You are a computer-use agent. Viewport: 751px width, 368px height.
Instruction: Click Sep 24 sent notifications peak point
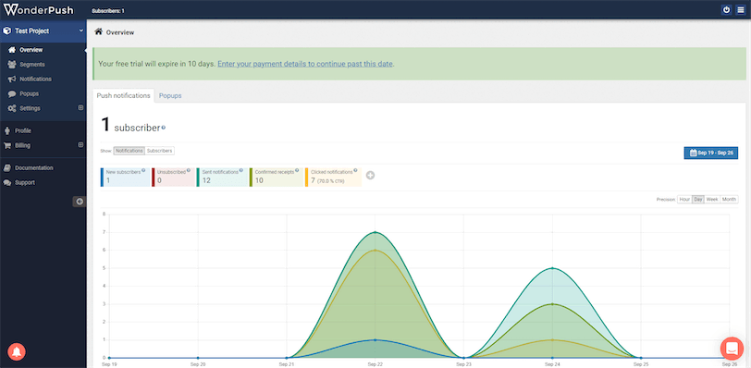point(553,268)
